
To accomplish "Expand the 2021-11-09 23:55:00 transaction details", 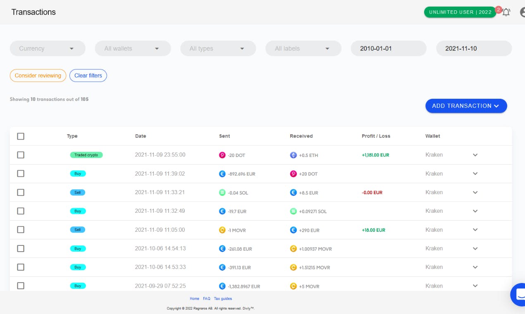I will click(x=475, y=155).
